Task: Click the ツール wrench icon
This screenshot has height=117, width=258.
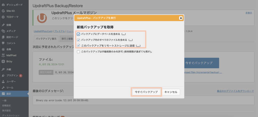Action: pyautogui.click(x=3, y=88)
